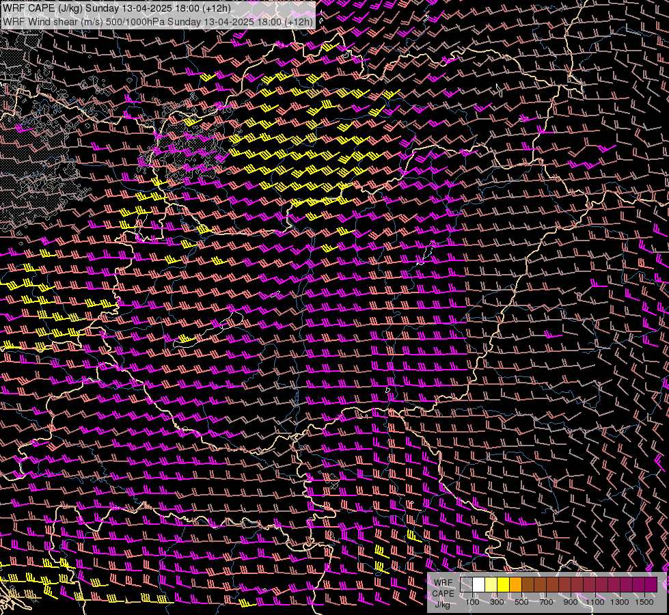The width and height of the screenshot is (669, 615).
Task: Click the 900 legend value label
Action: click(571, 602)
